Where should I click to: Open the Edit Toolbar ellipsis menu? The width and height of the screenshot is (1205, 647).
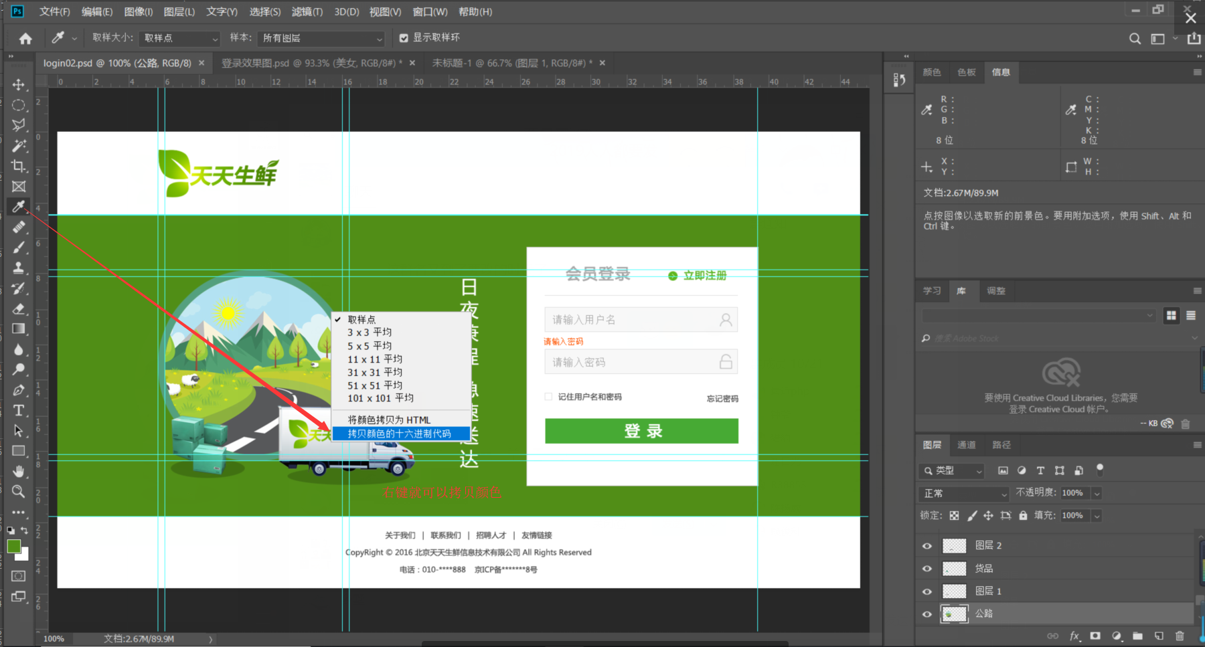click(19, 513)
